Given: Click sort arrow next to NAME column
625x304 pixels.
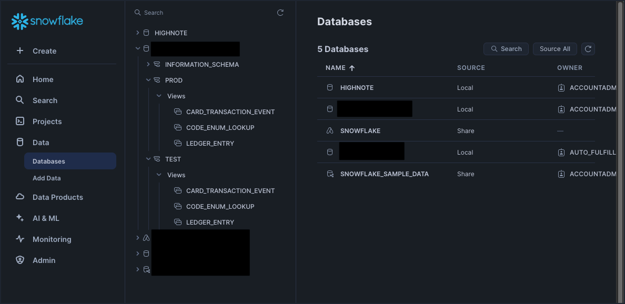Looking at the screenshot, I should (351, 68).
